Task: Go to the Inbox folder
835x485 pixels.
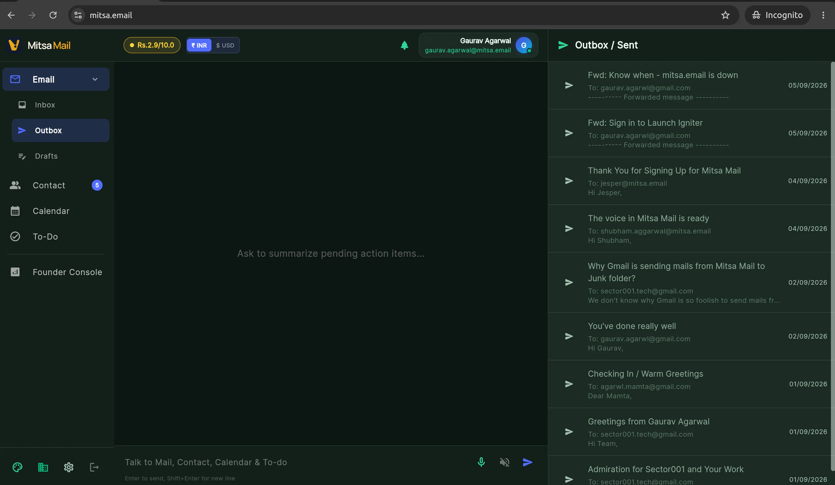Action: point(60,105)
